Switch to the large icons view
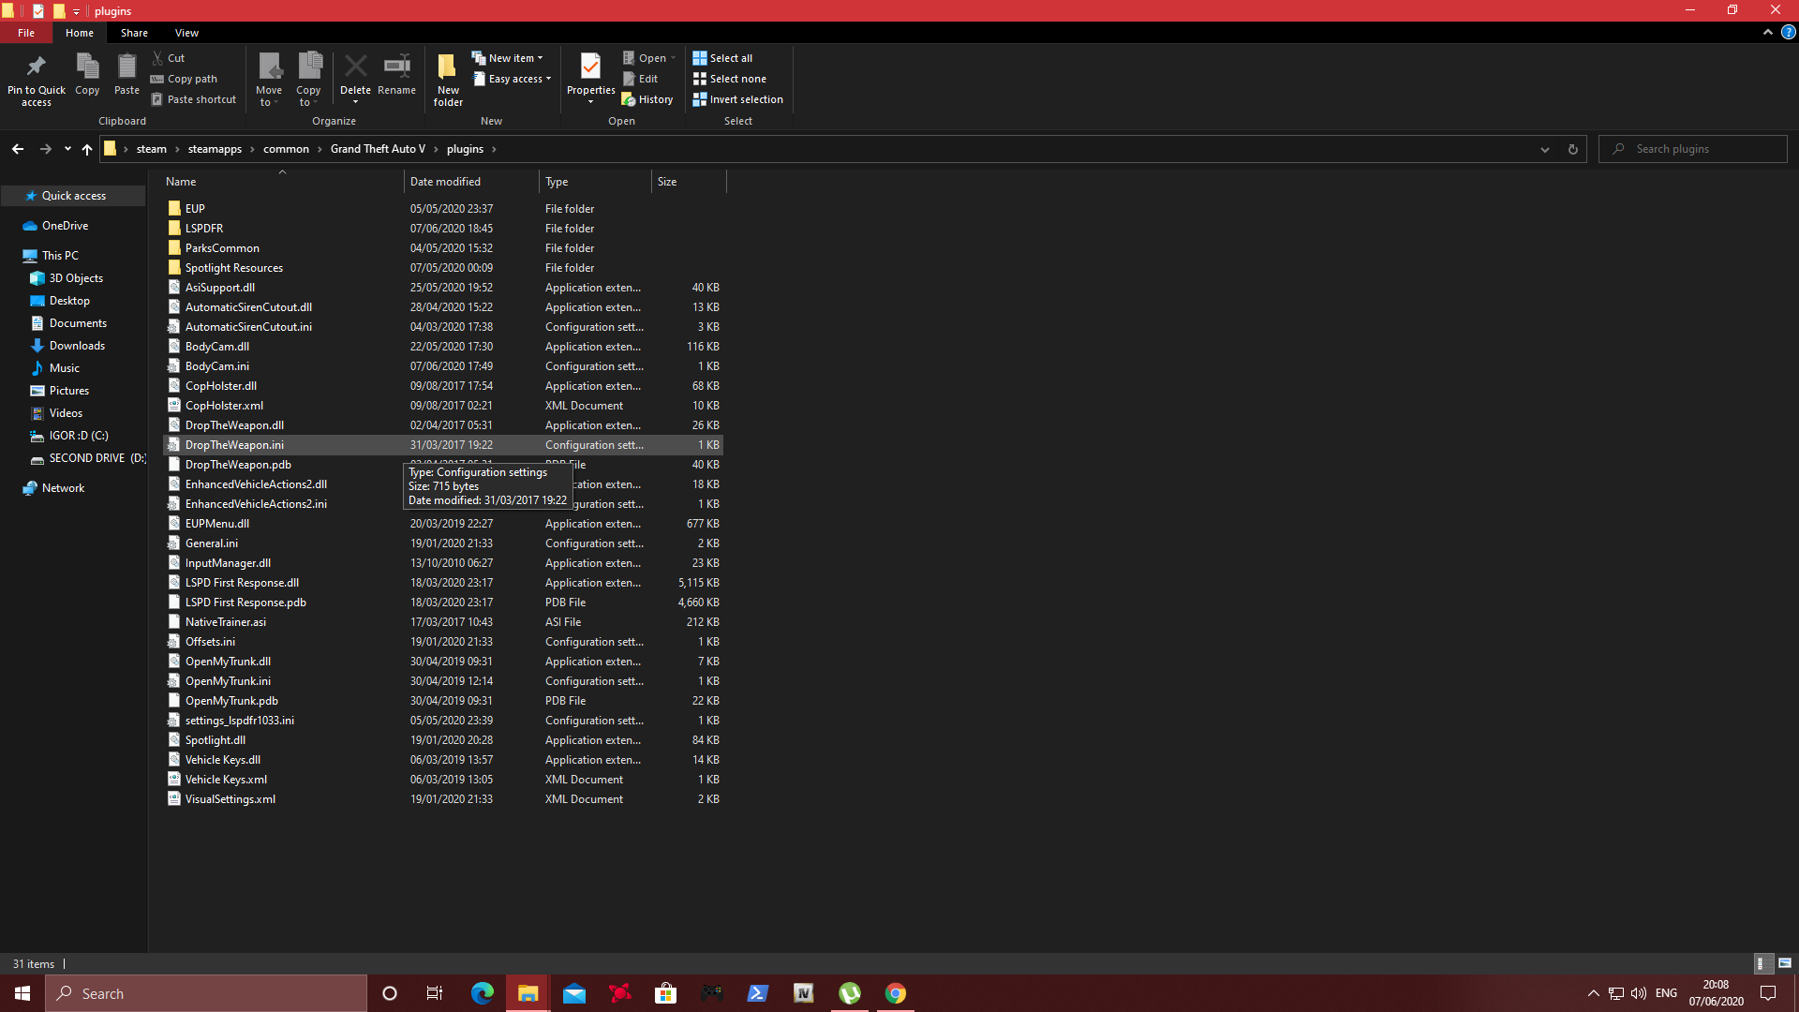This screenshot has height=1012, width=1799. point(1785,963)
